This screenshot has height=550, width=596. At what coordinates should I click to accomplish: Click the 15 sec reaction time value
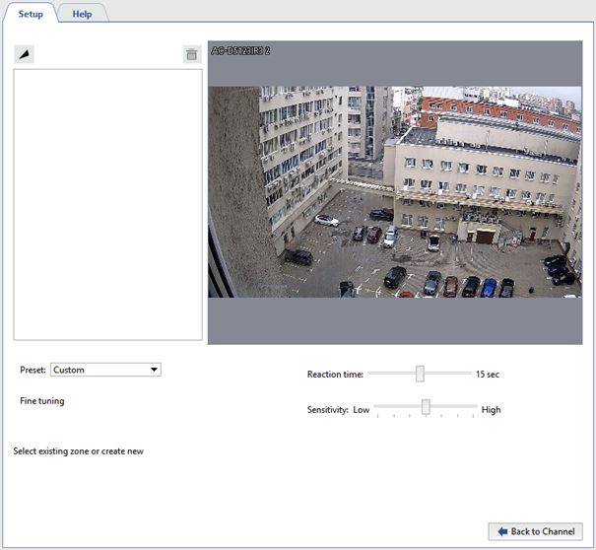(x=488, y=375)
